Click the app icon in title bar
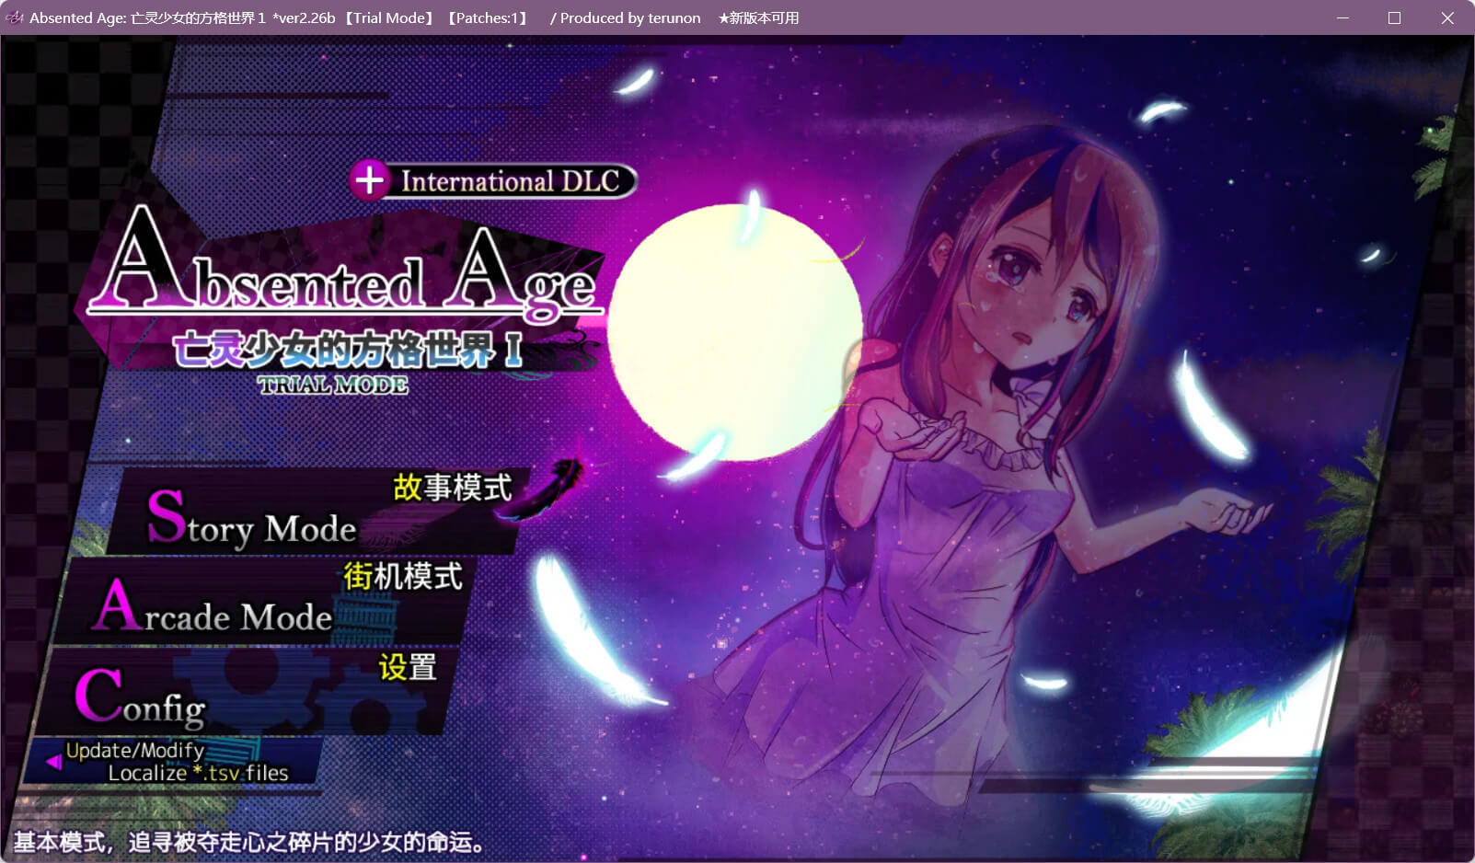 tap(14, 17)
